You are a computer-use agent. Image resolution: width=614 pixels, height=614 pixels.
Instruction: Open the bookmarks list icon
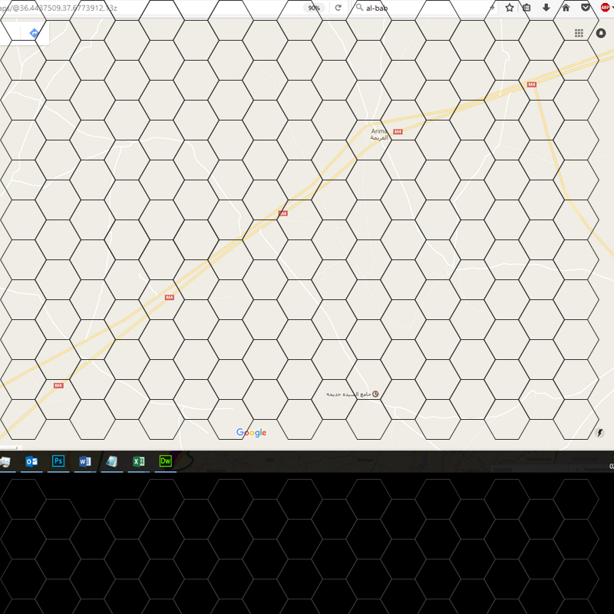[527, 8]
